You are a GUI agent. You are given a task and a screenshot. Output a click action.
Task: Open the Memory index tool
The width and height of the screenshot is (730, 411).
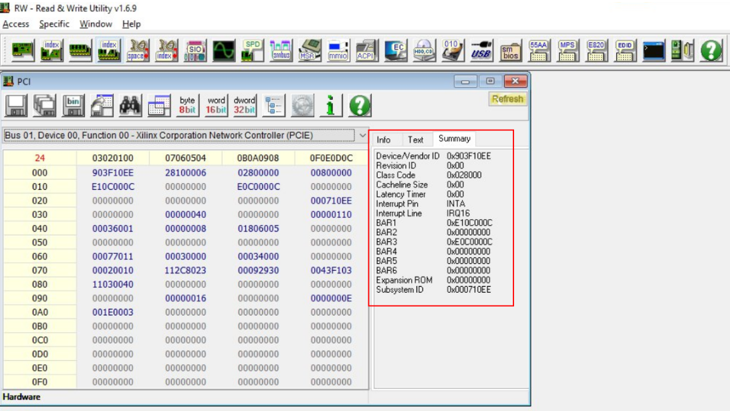tap(109, 50)
